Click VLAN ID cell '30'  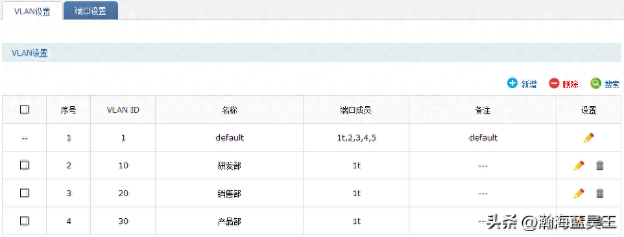[x=123, y=221]
